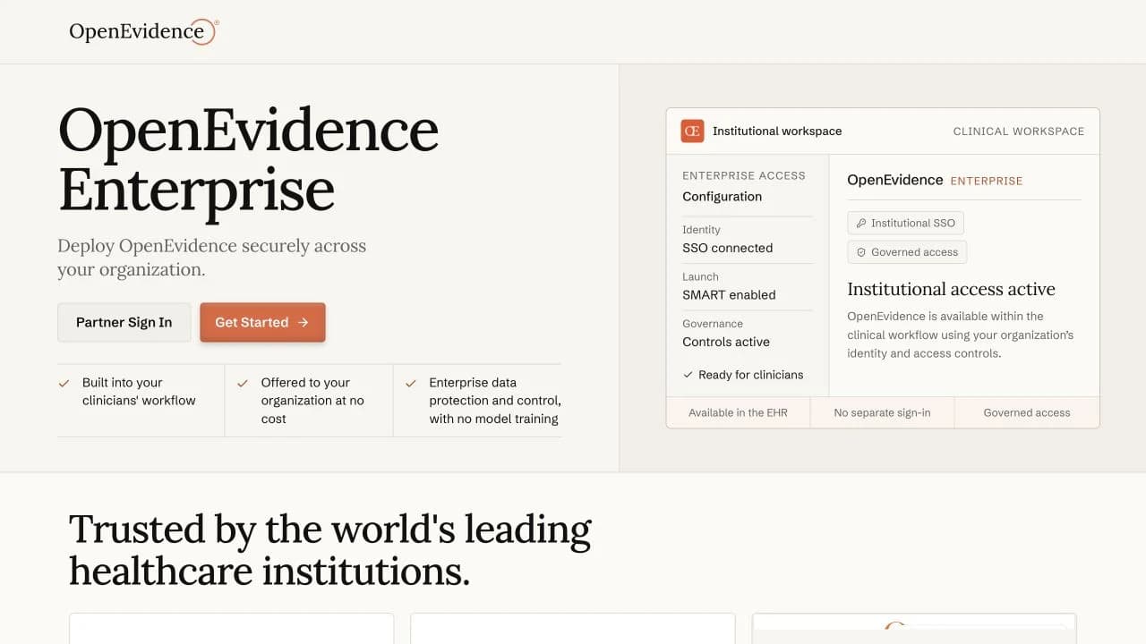Click Built into your clinicians' workflow text
The height and width of the screenshot is (644, 1146).
click(139, 392)
